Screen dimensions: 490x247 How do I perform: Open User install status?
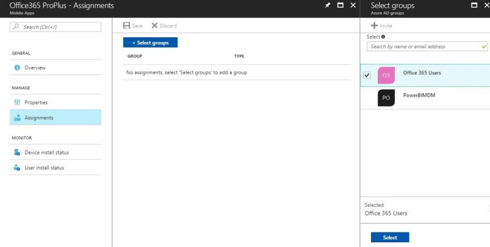55,167
